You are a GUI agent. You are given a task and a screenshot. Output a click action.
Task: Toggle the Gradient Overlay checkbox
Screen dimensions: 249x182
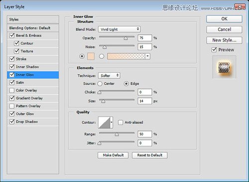tap(12, 98)
